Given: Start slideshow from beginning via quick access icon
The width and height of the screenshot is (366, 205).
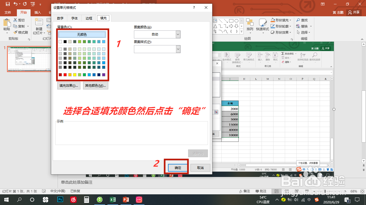Looking at the screenshot, I should [33, 4].
